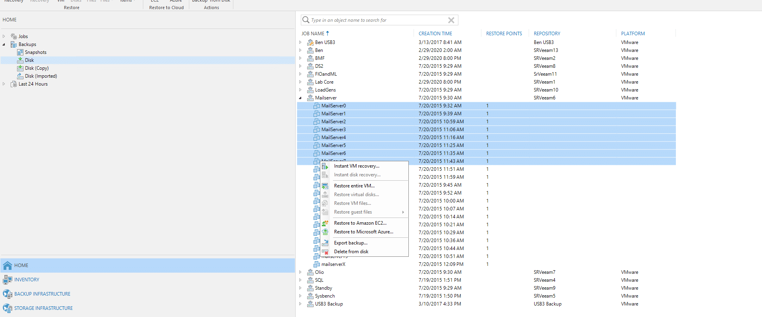Choose Restore entire VM option
This screenshot has height=317, width=762.
pyautogui.click(x=354, y=186)
